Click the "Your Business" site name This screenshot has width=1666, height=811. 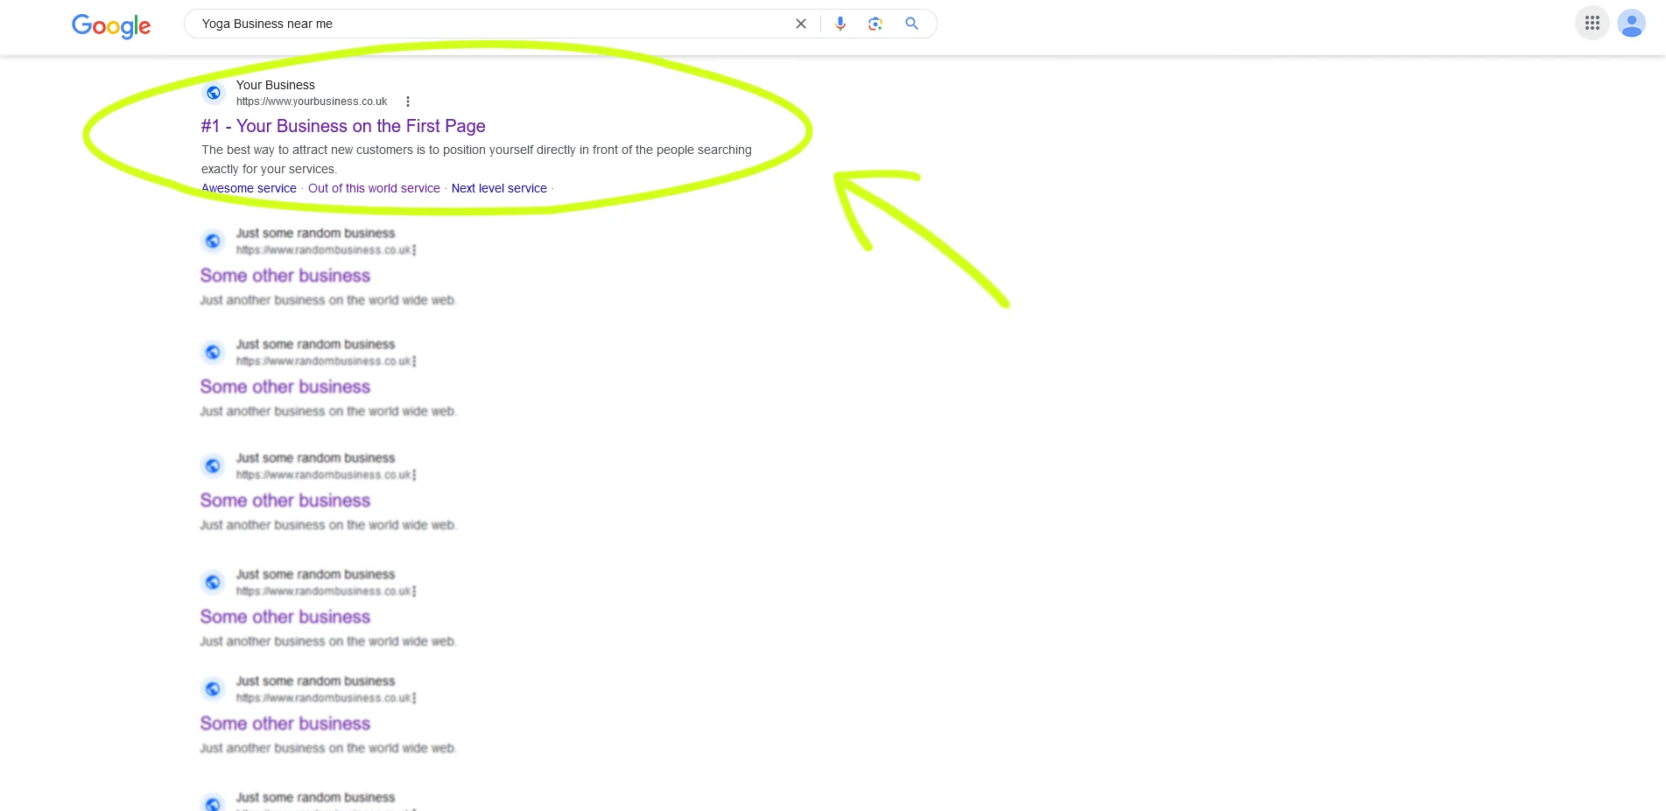[276, 85]
